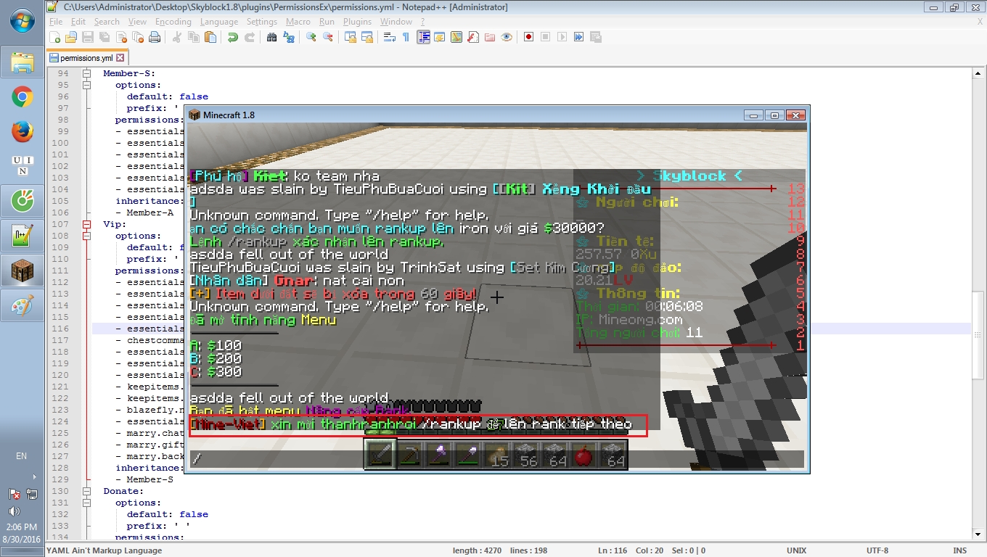This screenshot has width=987, height=557.
Task: Open the File menu
Action: tap(56, 22)
